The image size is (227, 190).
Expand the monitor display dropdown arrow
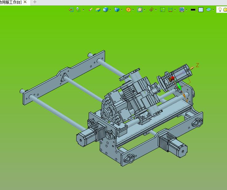(x=187, y=10)
